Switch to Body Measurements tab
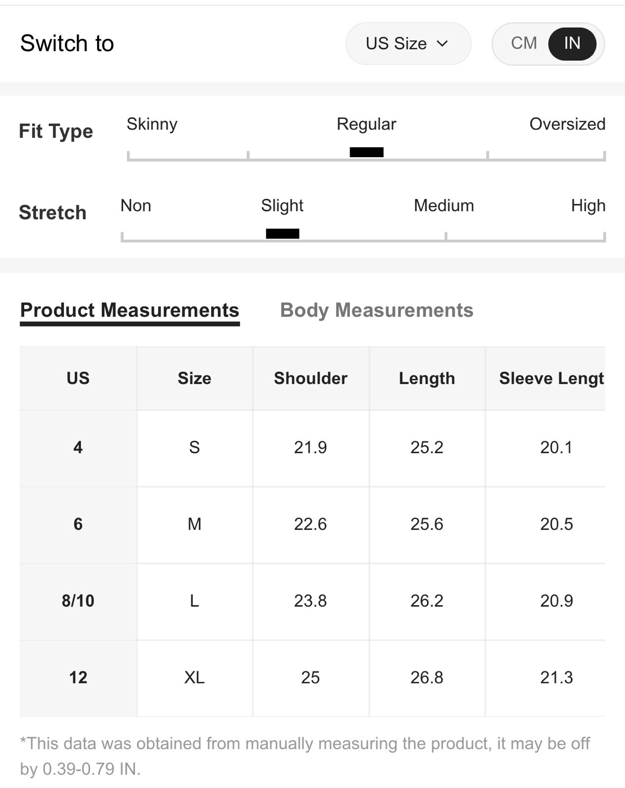Viewport: 625px width, 788px height. click(x=376, y=310)
